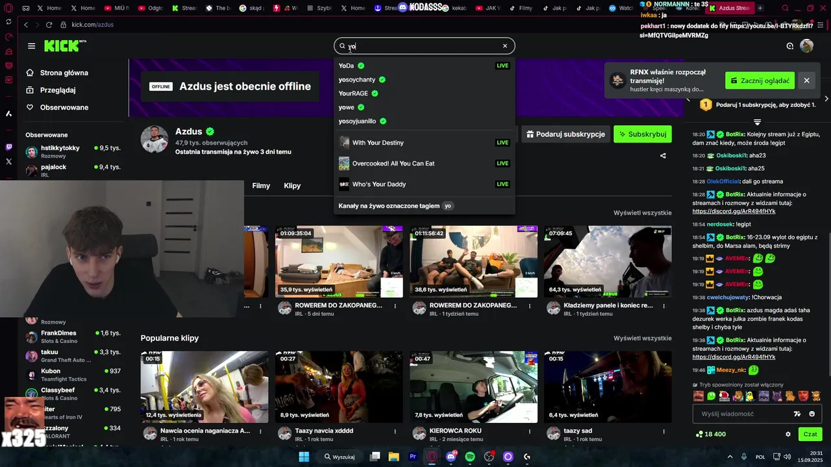The image size is (831, 467).
Task: Open the 01:11:56:42 video thumbnail
Action: pos(473,261)
